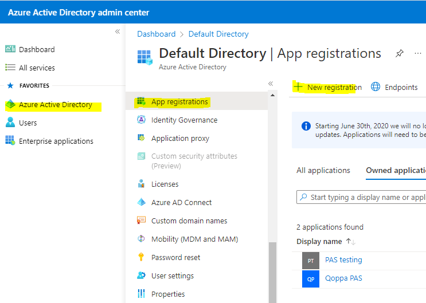Click the App registrations menu icon
This screenshot has height=303, width=426.
pos(141,101)
